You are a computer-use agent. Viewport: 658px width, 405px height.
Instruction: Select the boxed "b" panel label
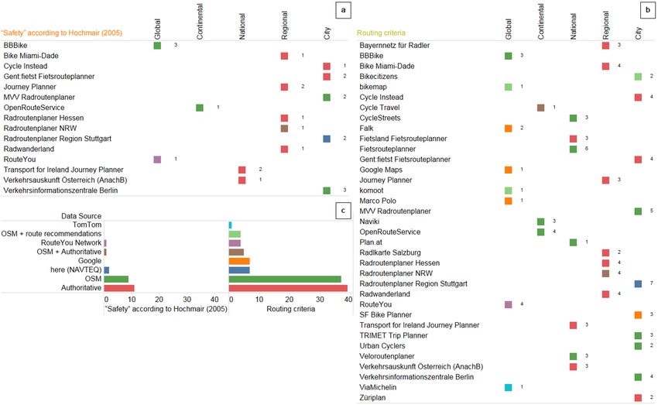tap(648, 10)
